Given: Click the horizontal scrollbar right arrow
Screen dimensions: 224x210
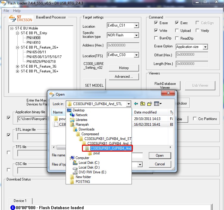Looking at the screenshot, I should click(170, 147).
